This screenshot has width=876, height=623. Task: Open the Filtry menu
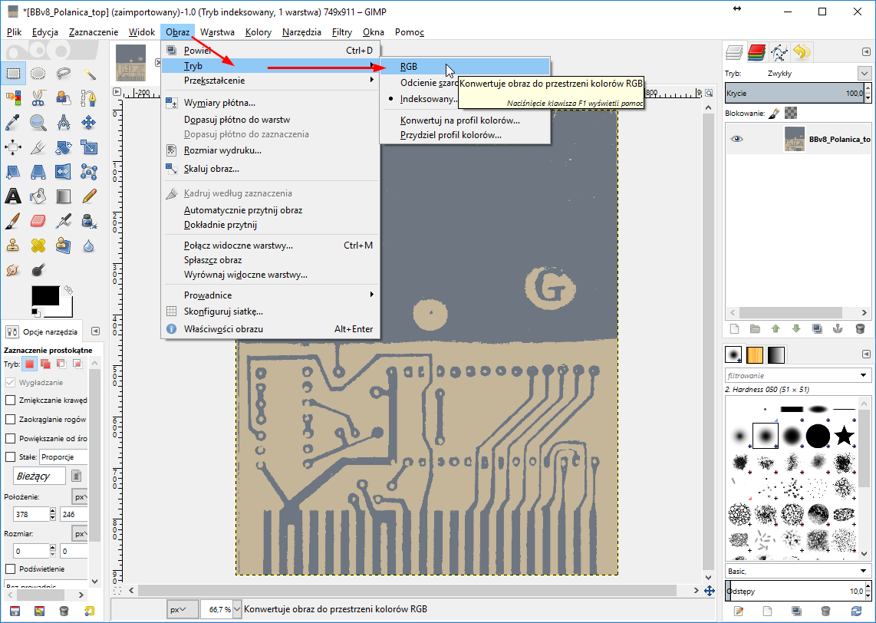[342, 32]
